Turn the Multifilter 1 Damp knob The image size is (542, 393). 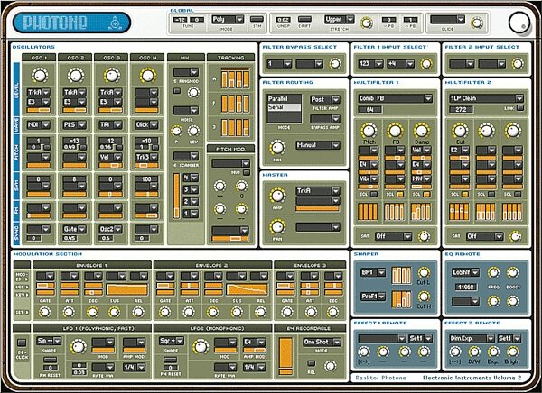(421, 131)
